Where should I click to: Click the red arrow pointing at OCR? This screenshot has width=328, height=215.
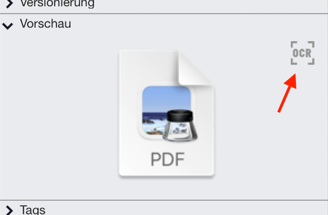click(287, 93)
